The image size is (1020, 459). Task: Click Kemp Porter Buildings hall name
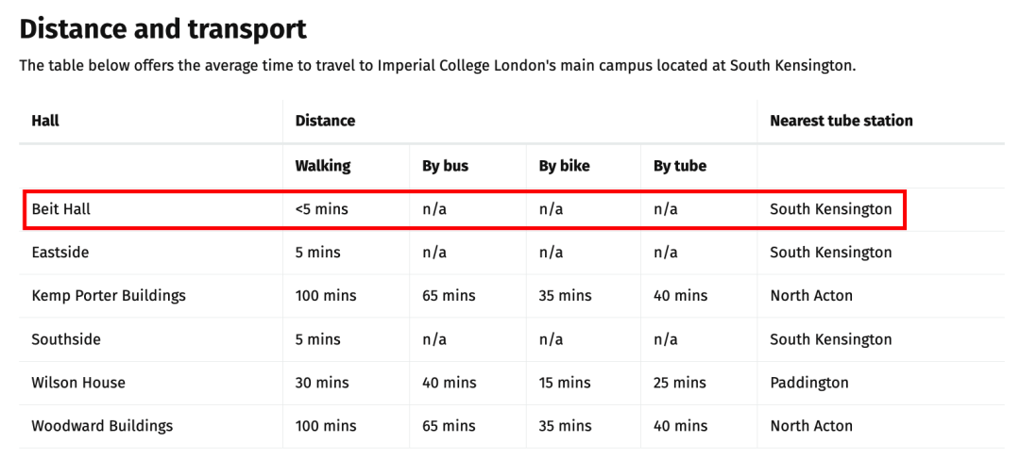(x=109, y=296)
